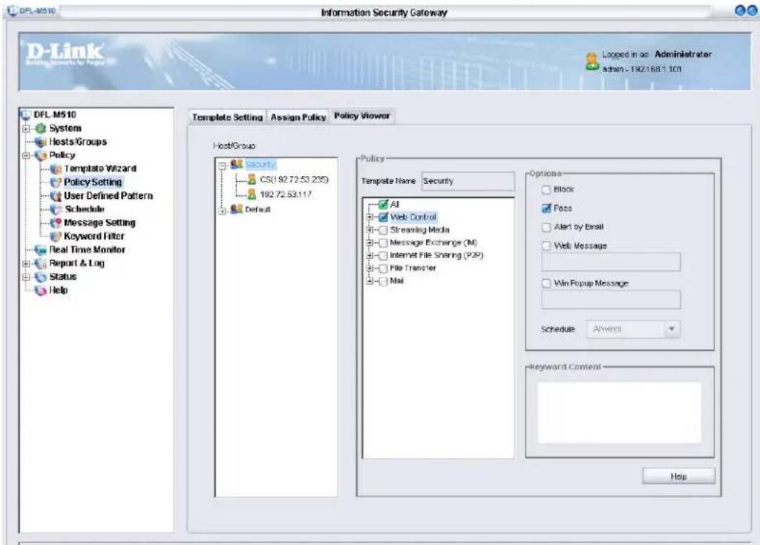Click the DFL-M510 title bar icon
This screenshot has width=760, height=545.
12,10
